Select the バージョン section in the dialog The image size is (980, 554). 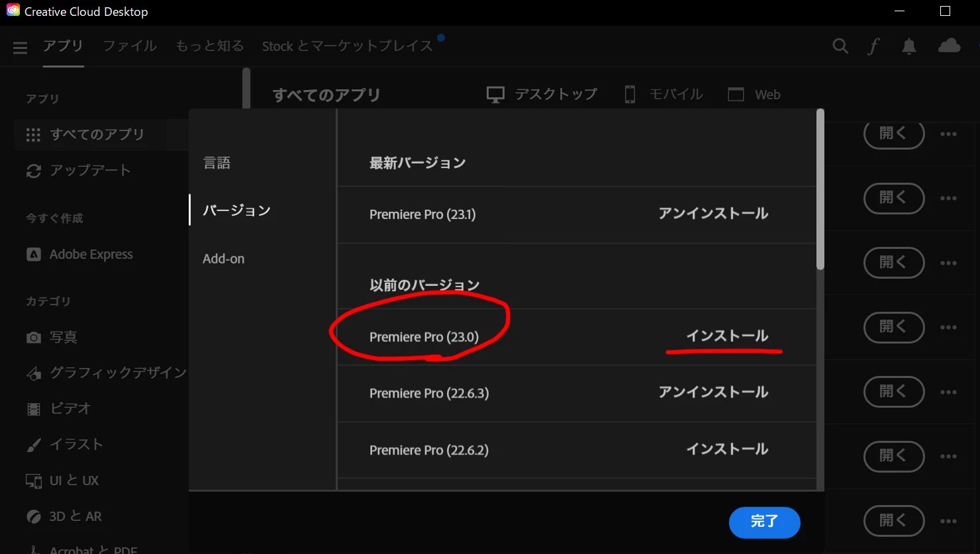coord(236,210)
